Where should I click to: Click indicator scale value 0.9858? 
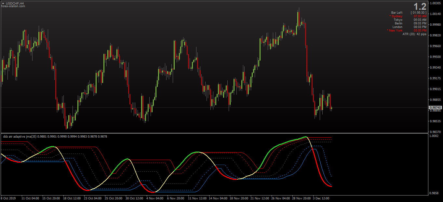[434, 193]
